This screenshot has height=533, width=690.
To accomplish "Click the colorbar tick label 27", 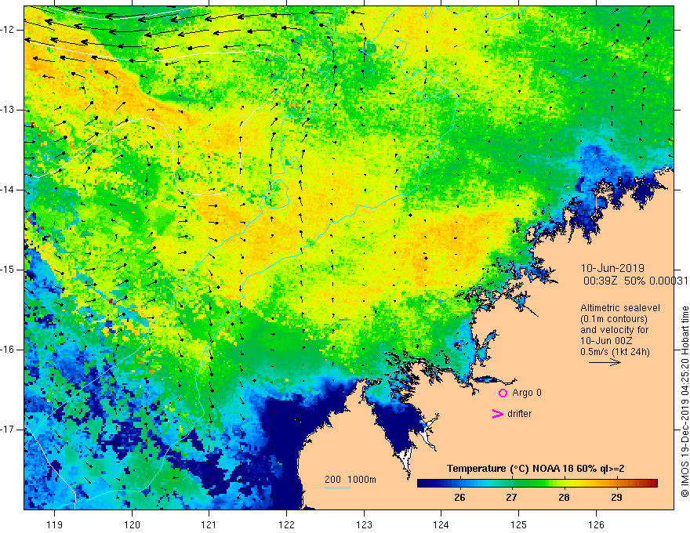I will 511,498.
